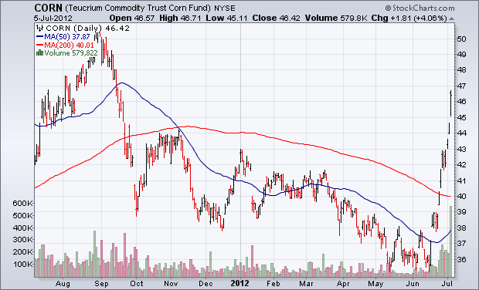Click the 500K volume axis label
This screenshot has width=479, height=290.
point(23,216)
